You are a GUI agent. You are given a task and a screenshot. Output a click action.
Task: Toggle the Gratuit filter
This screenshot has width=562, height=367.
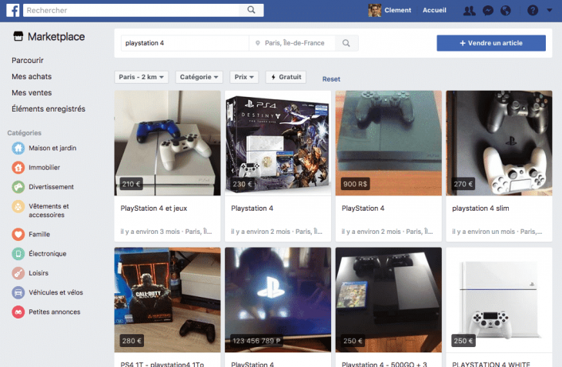click(286, 77)
